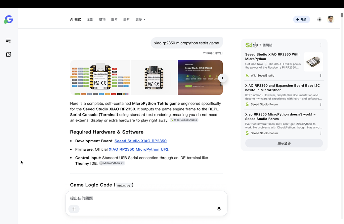344x224 pixels.
Task: Click the Game Logic Code main.py heading
Action: 101,185
